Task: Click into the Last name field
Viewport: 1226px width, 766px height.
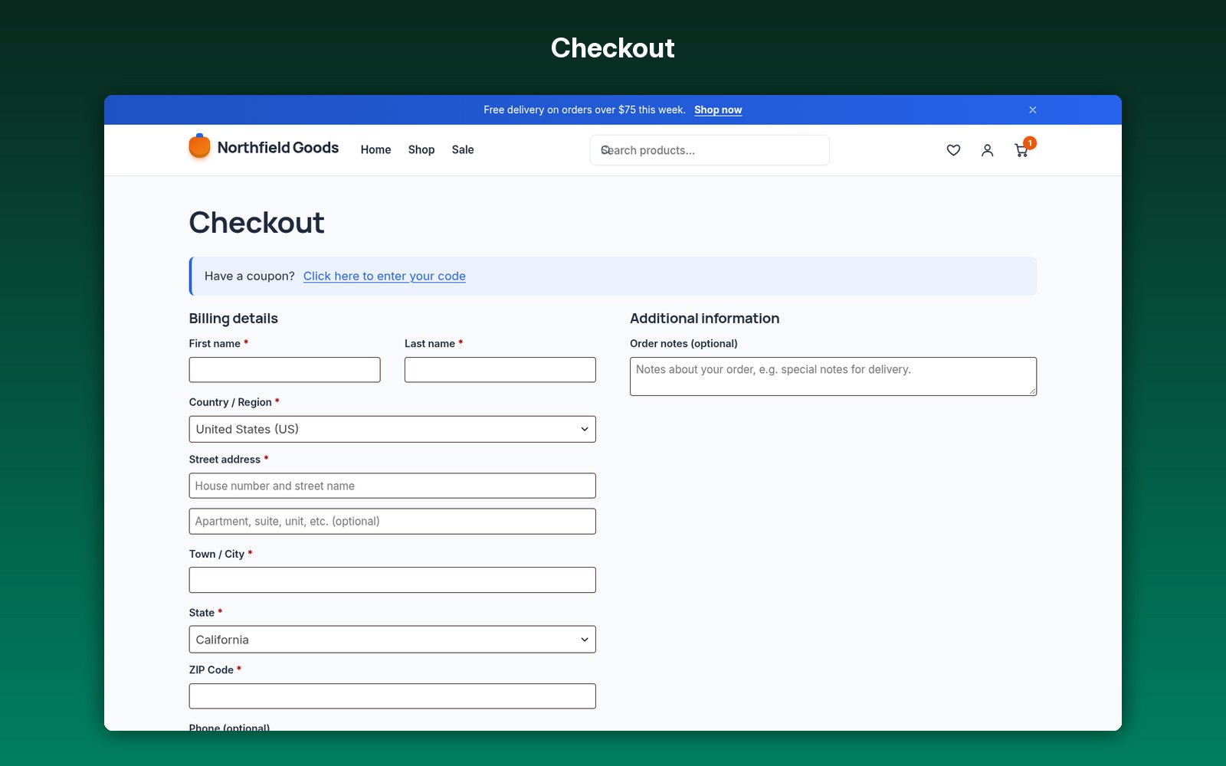Action: [500, 370]
